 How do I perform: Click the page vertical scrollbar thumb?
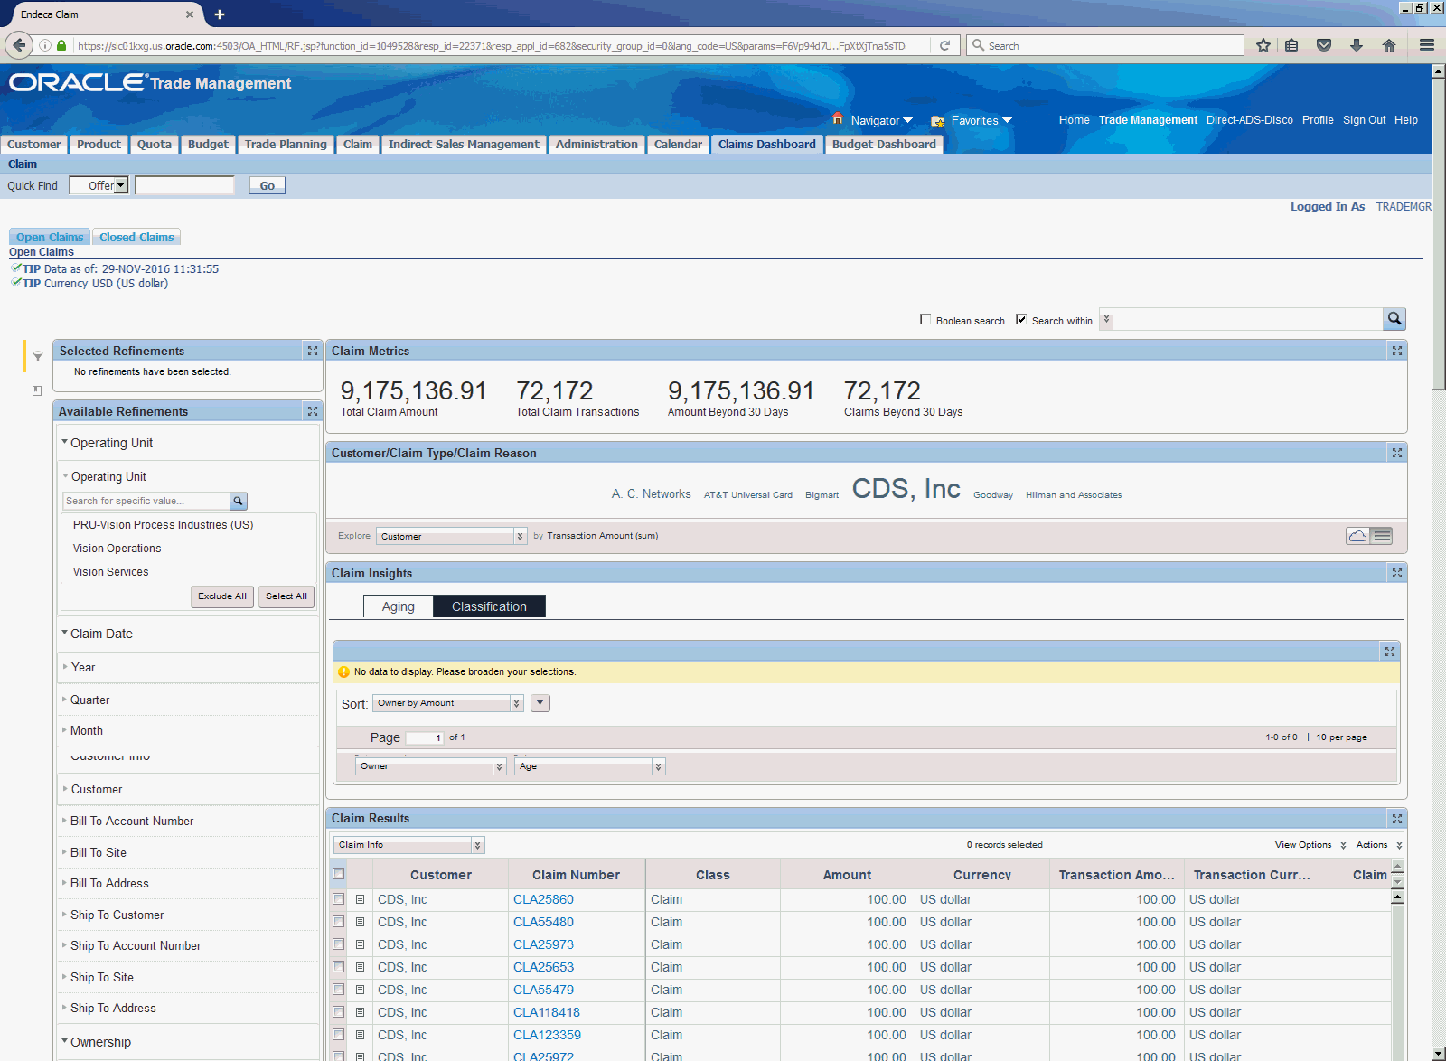point(1438,235)
